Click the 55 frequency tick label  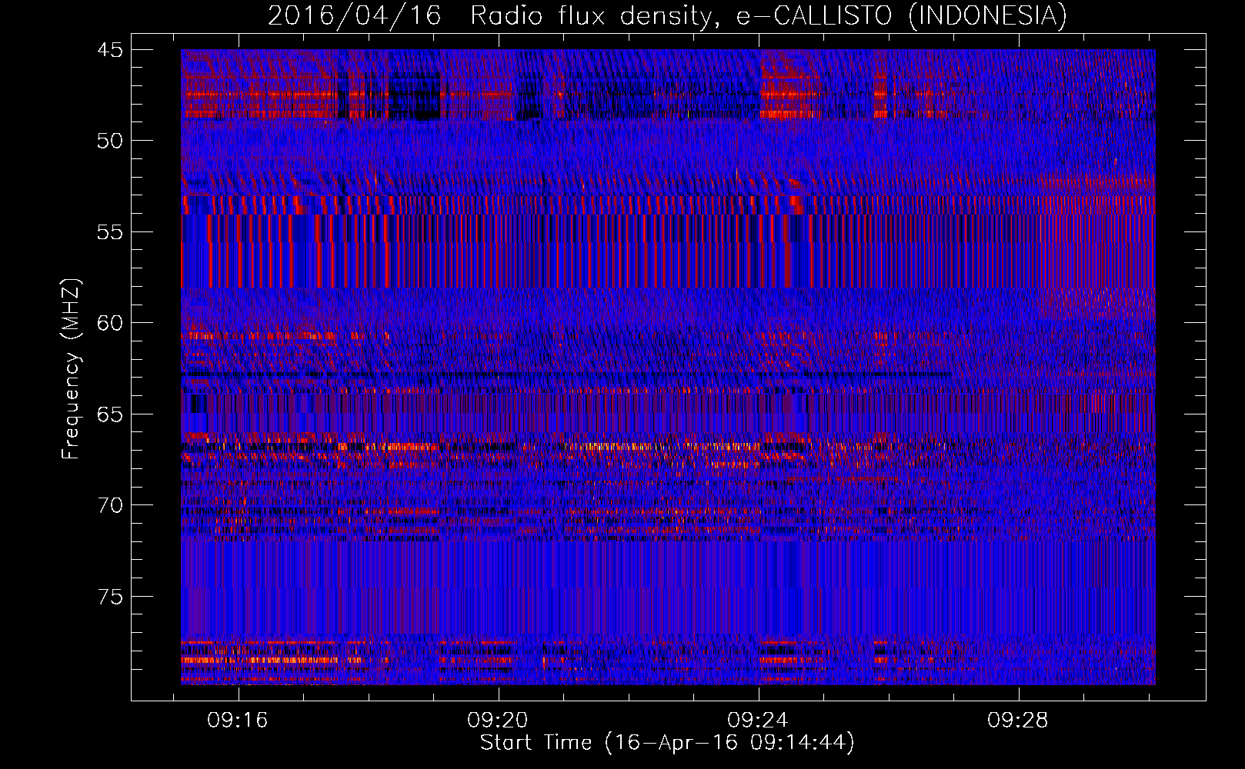click(x=110, y=232)
